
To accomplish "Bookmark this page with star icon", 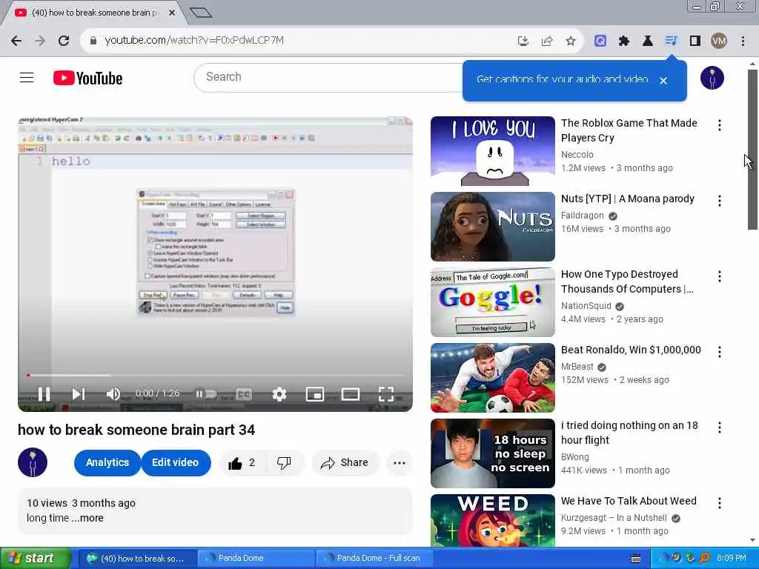I will click(x=571, y=41).
